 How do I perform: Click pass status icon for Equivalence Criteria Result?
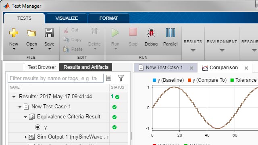coord(114,117)
